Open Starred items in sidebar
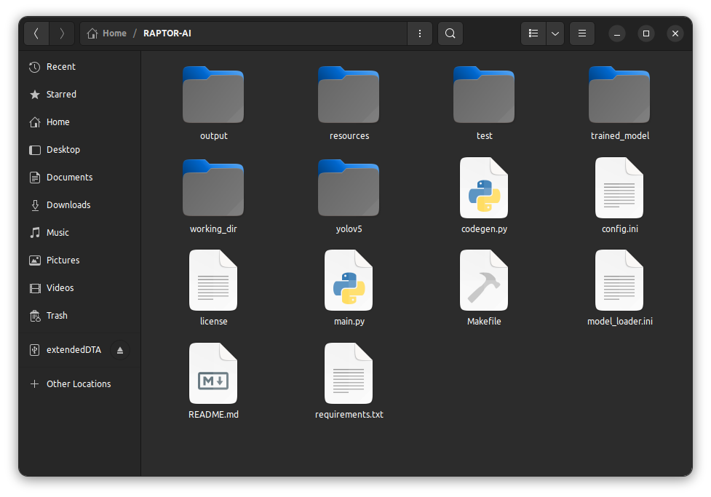This screenshot has height=497, width=711. 61,95
